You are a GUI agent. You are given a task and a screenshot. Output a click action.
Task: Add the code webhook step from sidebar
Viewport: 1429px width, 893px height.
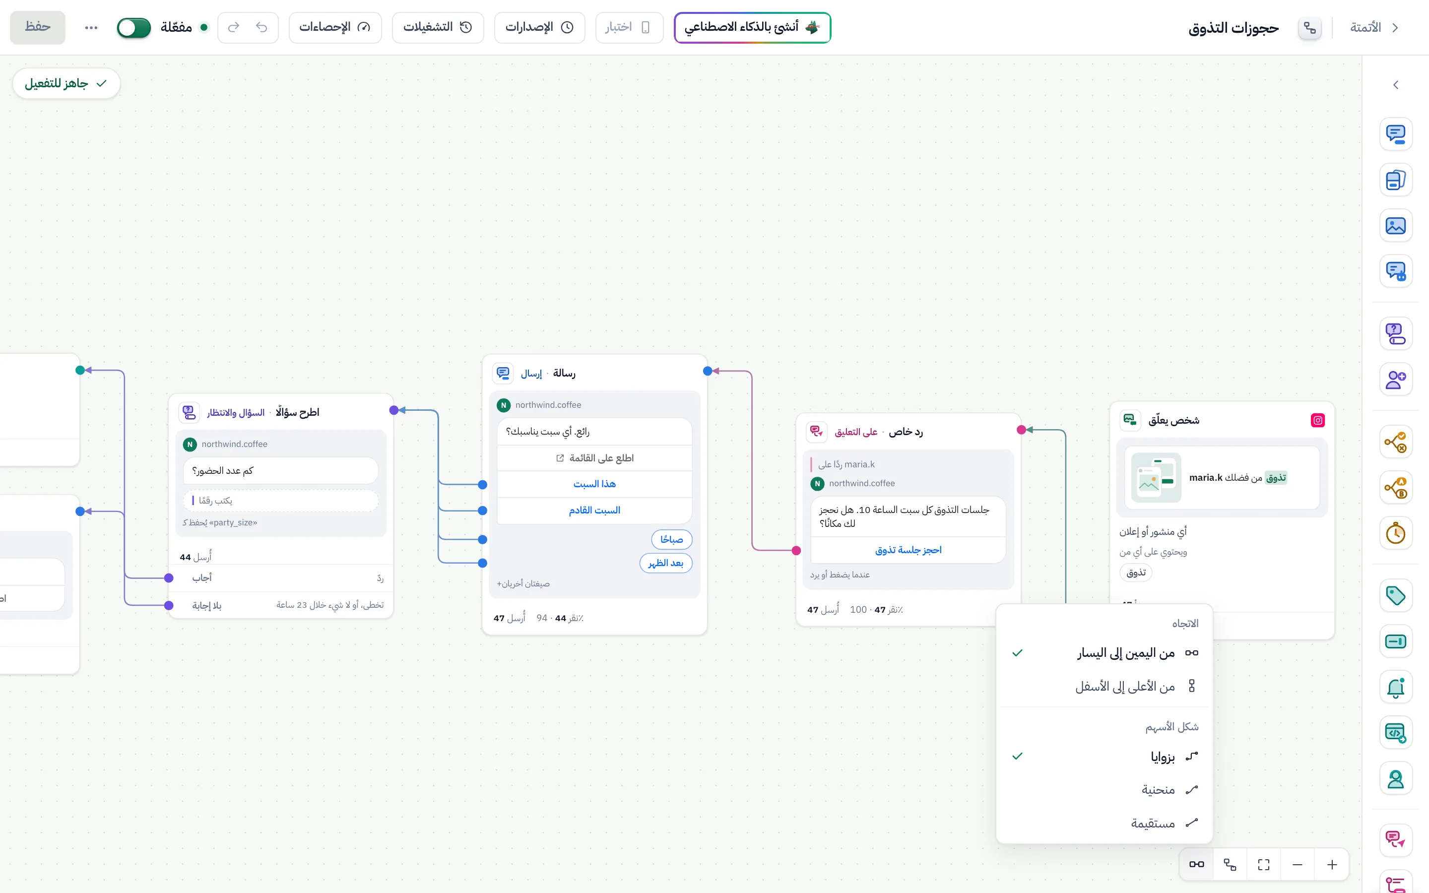pos(1395,733)
